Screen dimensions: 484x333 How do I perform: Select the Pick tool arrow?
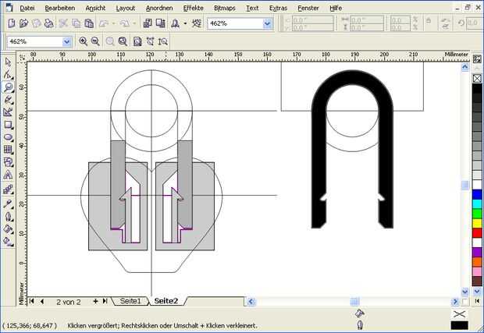(x=8, y=62)
